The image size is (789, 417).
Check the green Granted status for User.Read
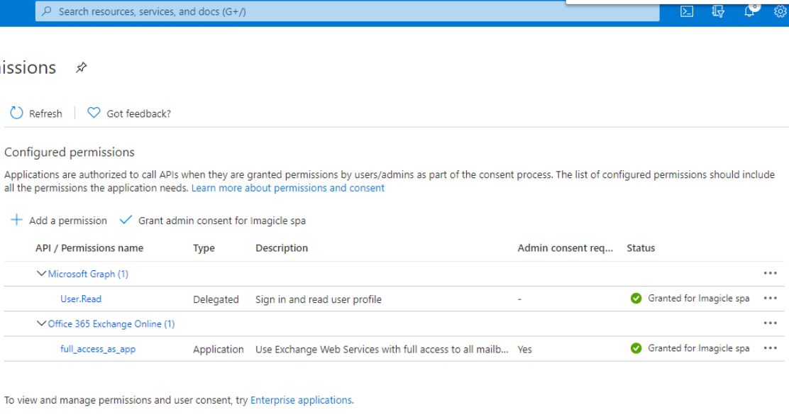point(636,299)
